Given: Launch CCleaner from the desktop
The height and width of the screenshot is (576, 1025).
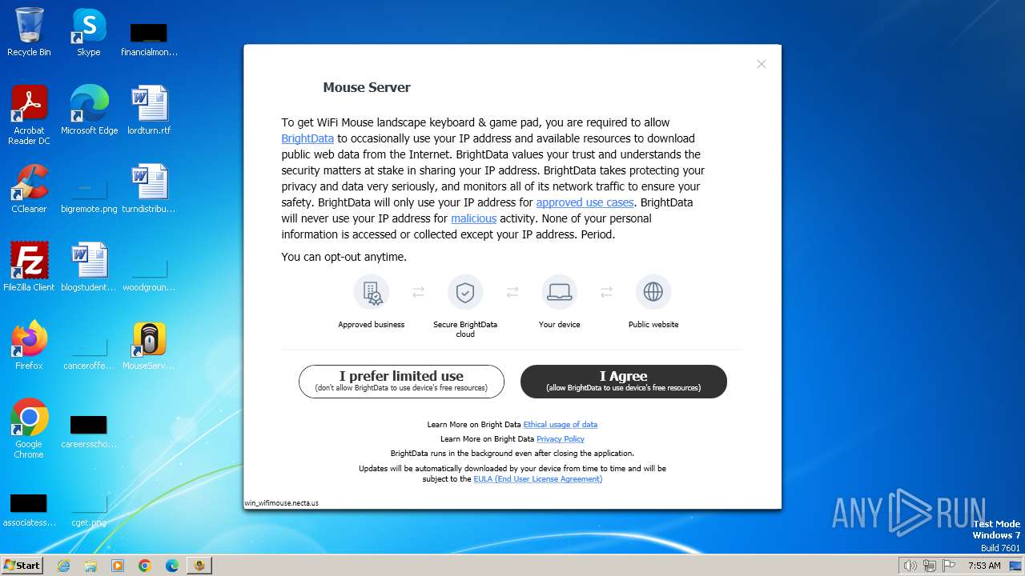Looking at the screenshot, I should 29,189.
